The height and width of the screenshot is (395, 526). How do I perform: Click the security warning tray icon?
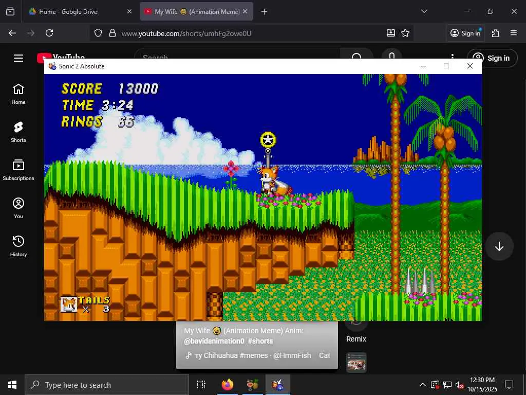435,385
